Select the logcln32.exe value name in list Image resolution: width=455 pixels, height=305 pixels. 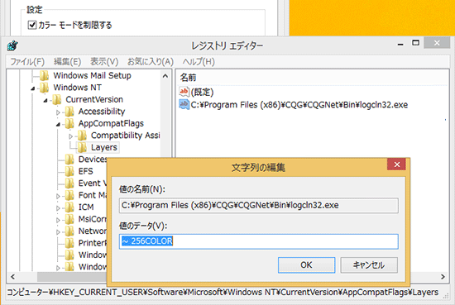[299, 105]
